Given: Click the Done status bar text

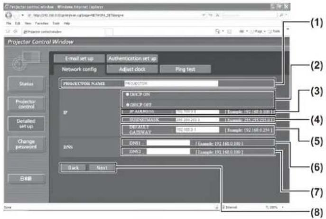Looking at the screenshot, I should pyautogui.click(x=8, y=207).
